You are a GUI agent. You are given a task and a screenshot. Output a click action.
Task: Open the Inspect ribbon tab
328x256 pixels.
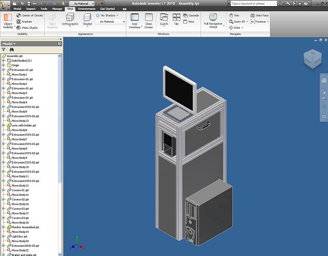coord(31,9)
